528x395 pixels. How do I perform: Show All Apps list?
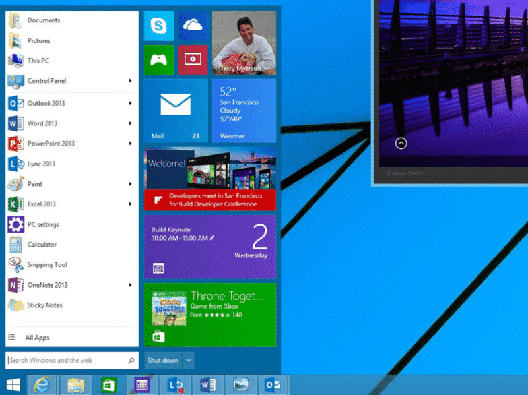(x=72, y=338)
